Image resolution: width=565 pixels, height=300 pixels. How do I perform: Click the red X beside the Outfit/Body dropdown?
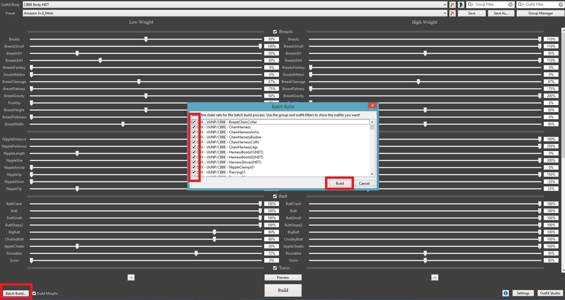pyautogui.click(x=452, y=5)
